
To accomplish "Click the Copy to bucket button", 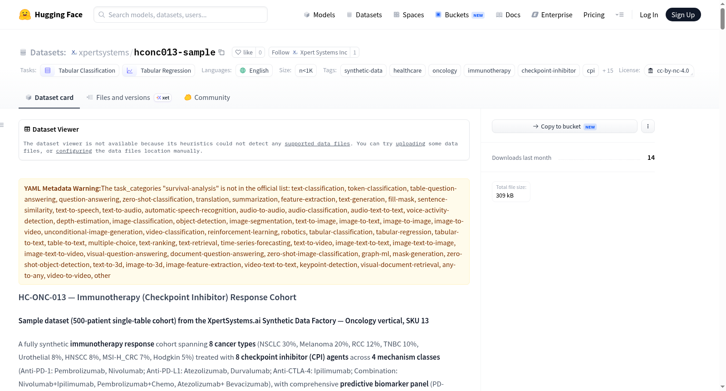I will coord(564,126).
